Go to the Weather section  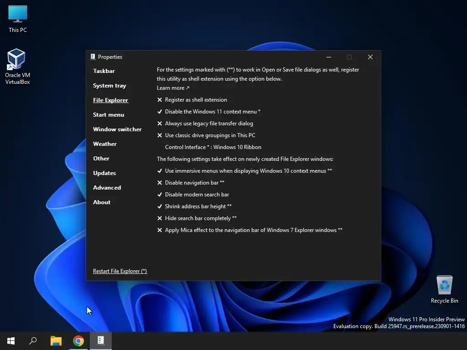104,144
